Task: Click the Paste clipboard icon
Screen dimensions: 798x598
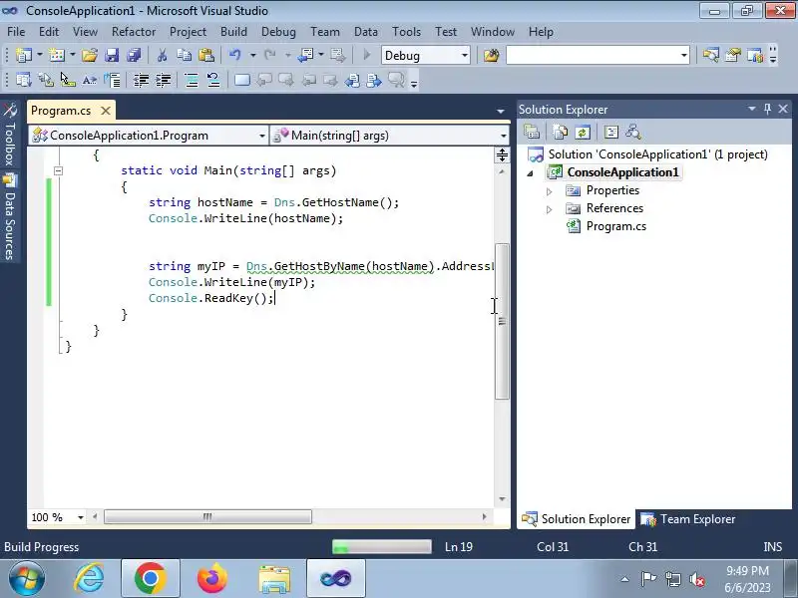Action: click(206, 55)
